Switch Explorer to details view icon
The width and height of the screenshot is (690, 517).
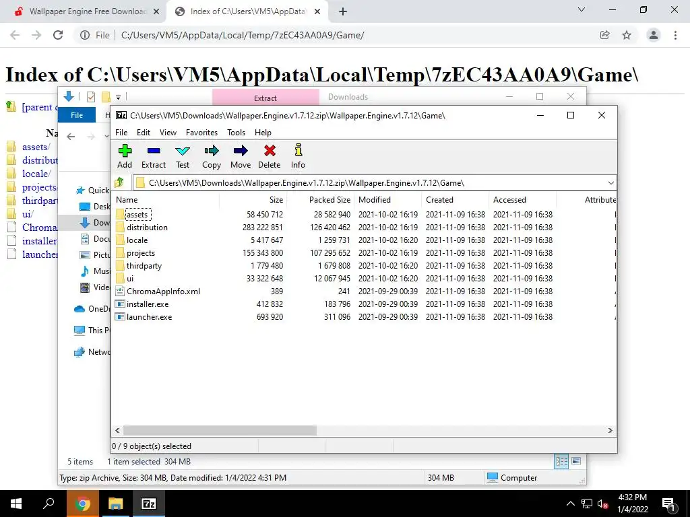pyautogui.click(x=561, y=461)
